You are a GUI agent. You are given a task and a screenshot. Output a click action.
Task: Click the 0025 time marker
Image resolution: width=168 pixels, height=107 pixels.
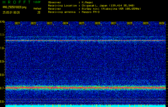pos(81,23)
